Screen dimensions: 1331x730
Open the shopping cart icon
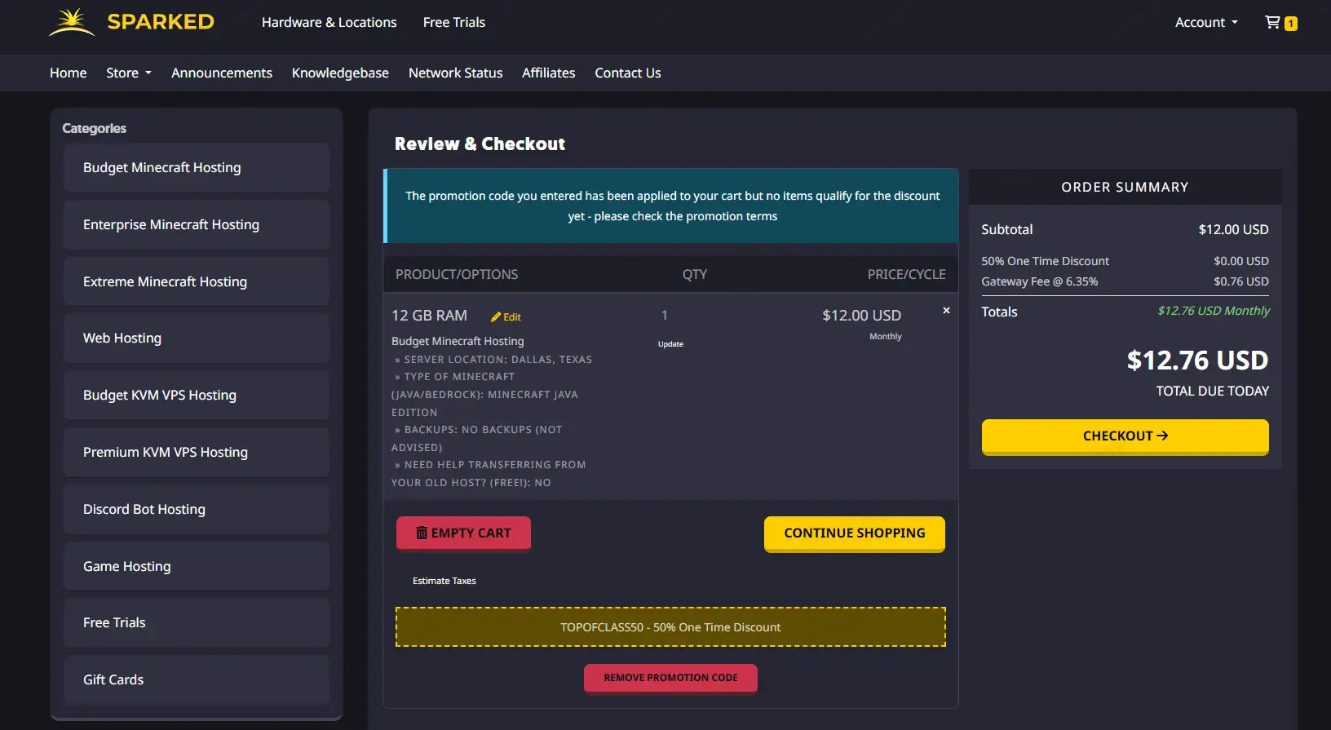pyautogui.click(x=1280, y=23)
